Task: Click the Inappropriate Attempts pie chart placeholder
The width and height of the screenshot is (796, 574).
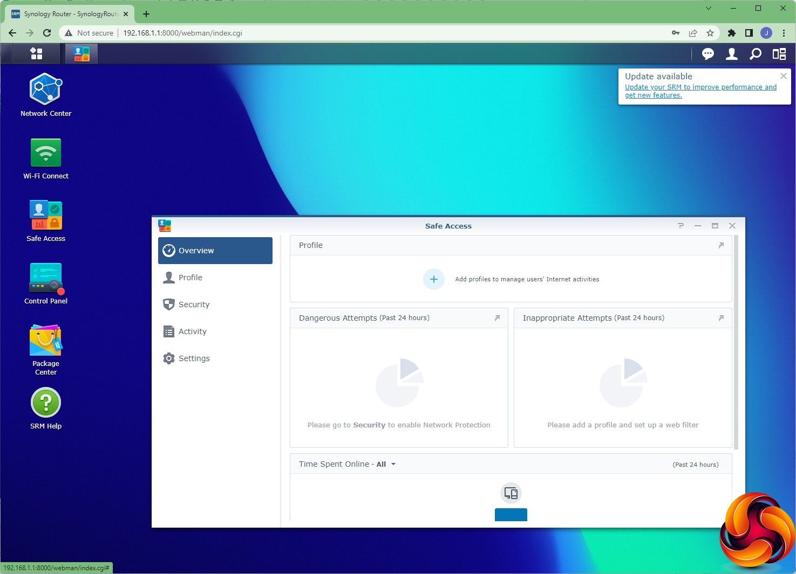Action: point(623,383)
